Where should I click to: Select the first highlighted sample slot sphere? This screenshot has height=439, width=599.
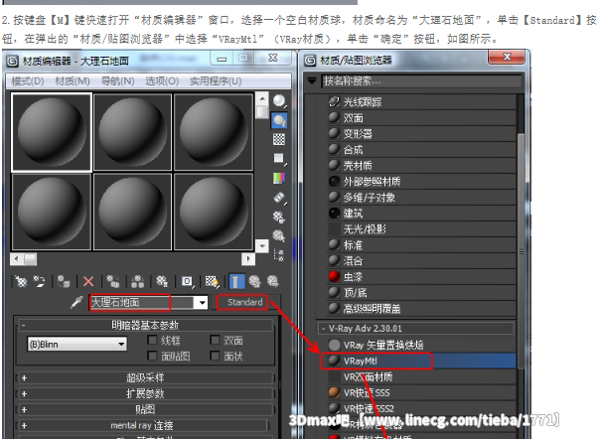pos(52,132)
